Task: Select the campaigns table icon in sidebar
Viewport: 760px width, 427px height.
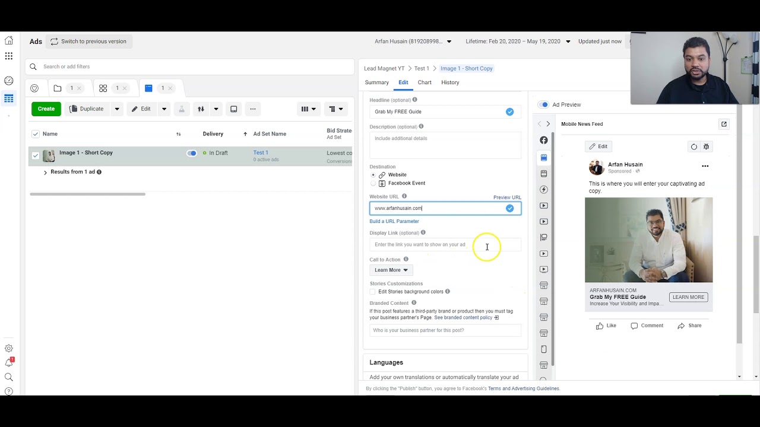Action: click(9, 98)
